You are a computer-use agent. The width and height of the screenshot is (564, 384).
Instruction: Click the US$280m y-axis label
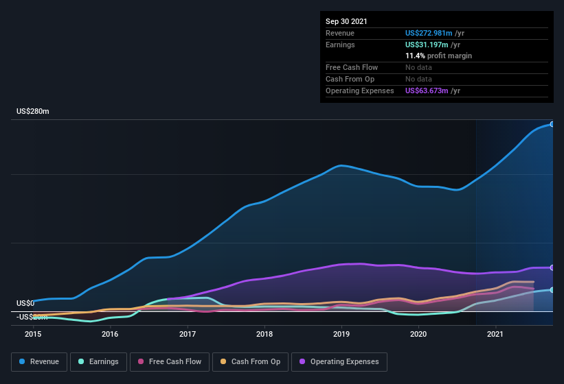point(33,111)
